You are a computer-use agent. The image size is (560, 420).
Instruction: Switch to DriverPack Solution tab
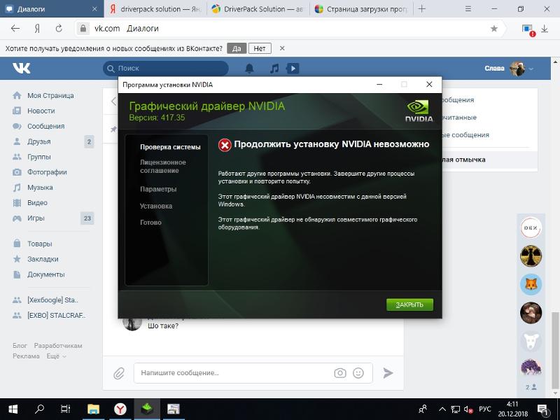coord(258,9)
